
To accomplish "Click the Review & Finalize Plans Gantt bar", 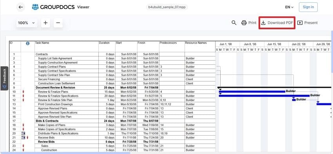I will click(x=252, y=92).
